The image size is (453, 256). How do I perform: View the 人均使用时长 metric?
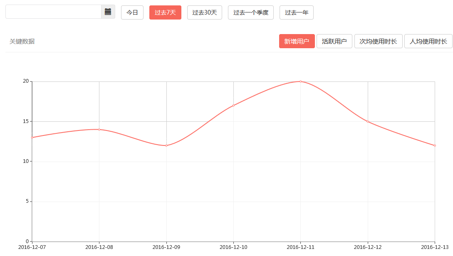(428, 41)
